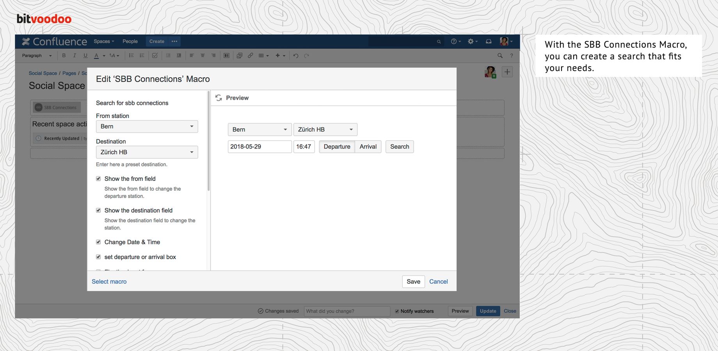Screen dimensions: 718x351
Task: Click Close link in editor footer
Action: (x=510, y=311)
